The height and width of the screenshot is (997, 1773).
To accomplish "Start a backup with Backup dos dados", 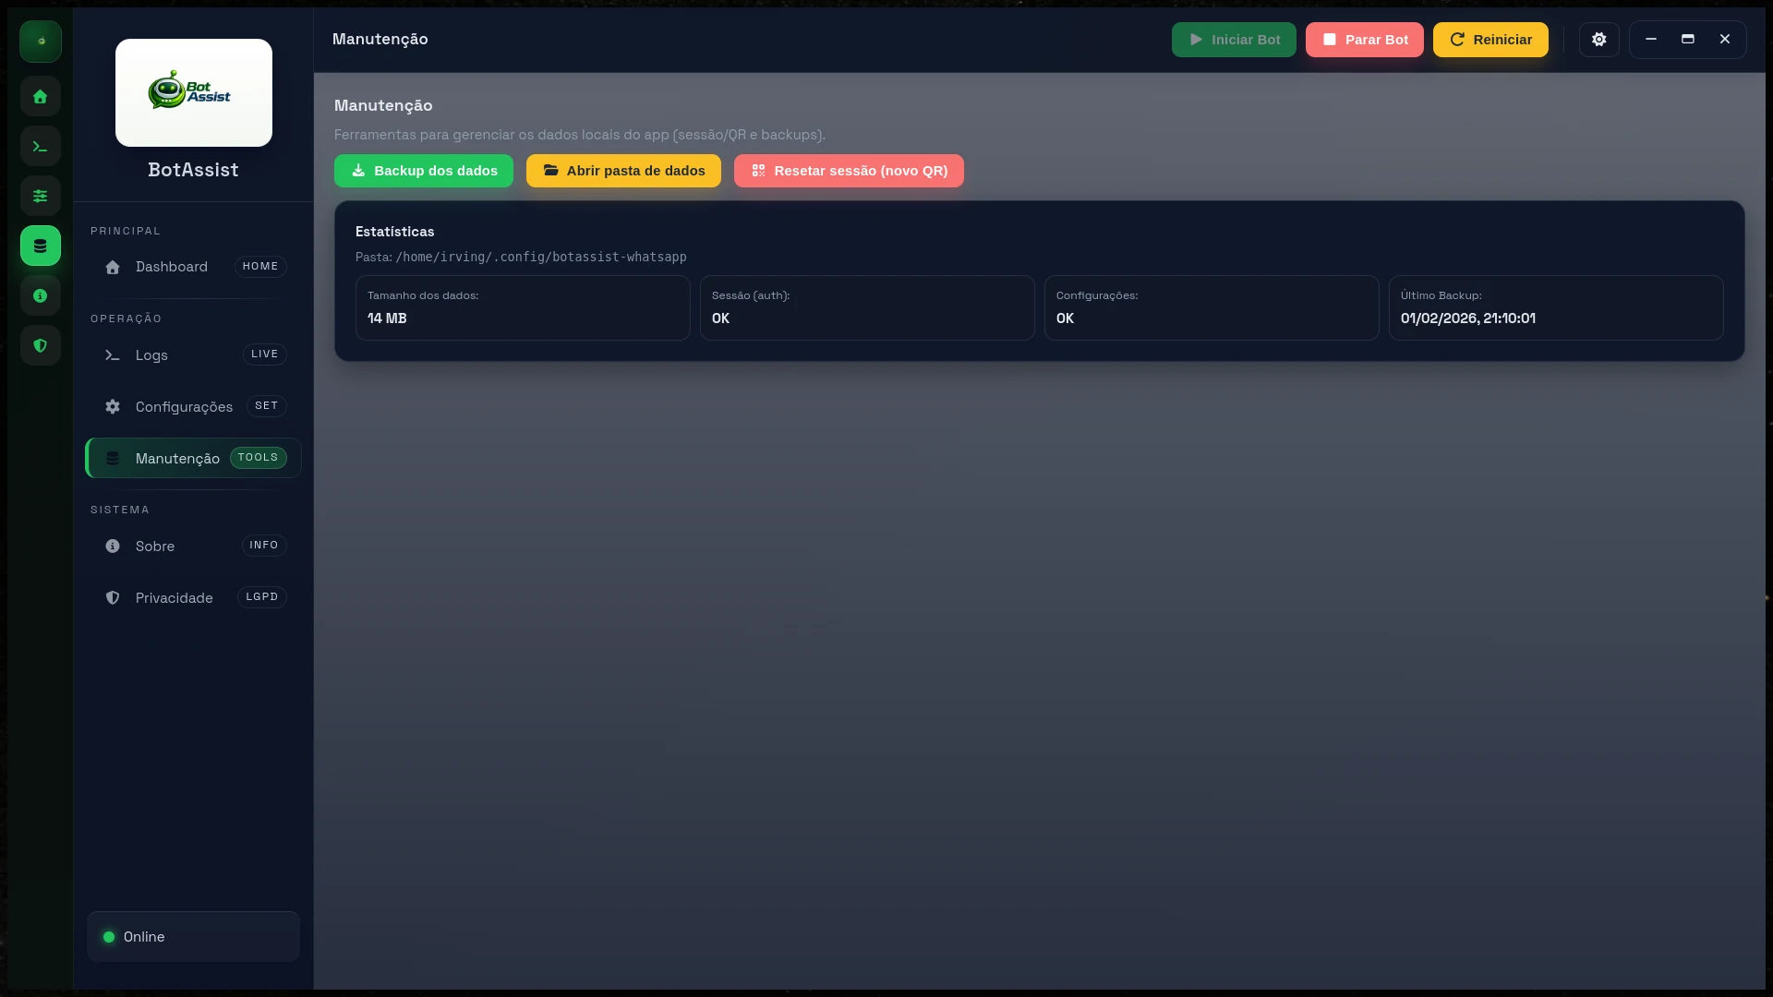I will (423, 171).
